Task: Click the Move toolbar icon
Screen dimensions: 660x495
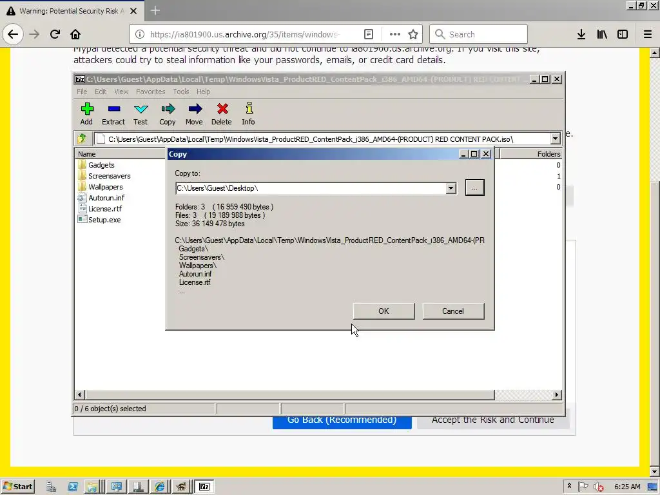Action: coord(194,113)
